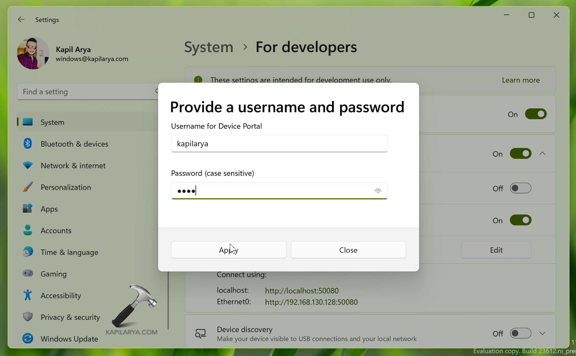Click the Accounts person icon
This screenshot has height=356, width=576.
[28, 230]
